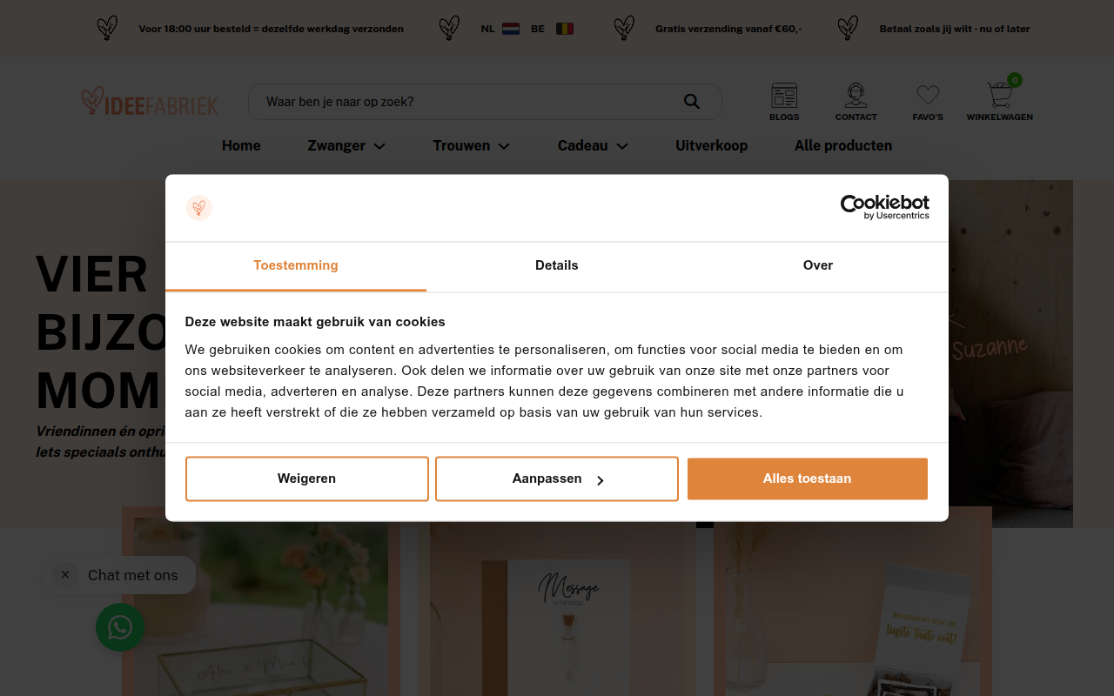Expand the Zwanger menu
The height and width of the screenshot is (696, 1114).
(x=346, y=145)
